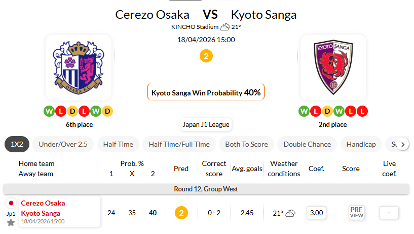Click the favorite star icon in match row
The height and width of the screenshot is (234, 414).
coord(11,223)
